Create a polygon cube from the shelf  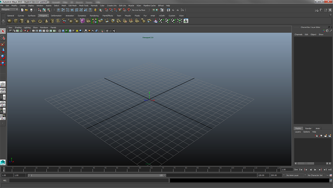tap(16, 21)
